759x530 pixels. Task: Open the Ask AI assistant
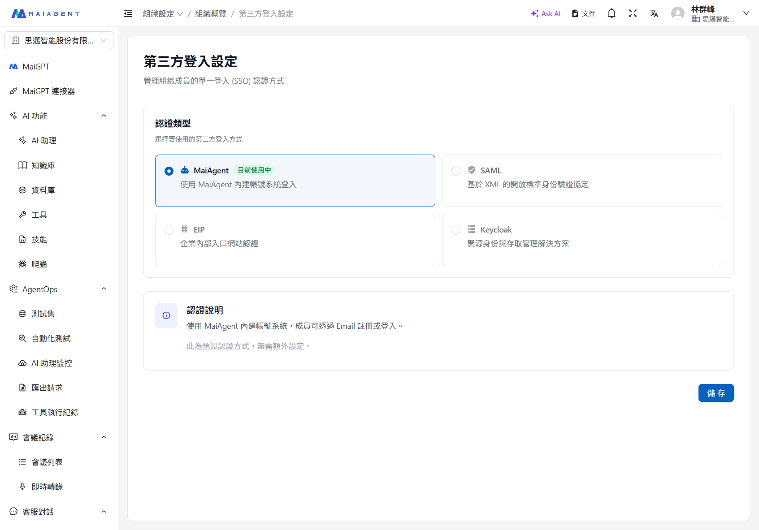click(545, 13)
